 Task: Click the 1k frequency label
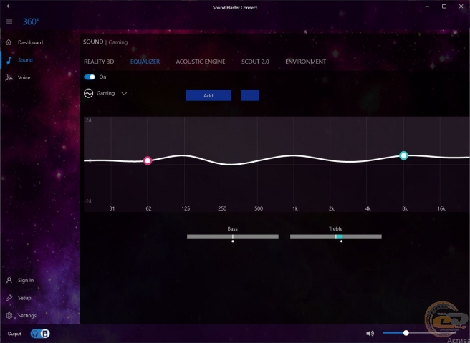295,208
